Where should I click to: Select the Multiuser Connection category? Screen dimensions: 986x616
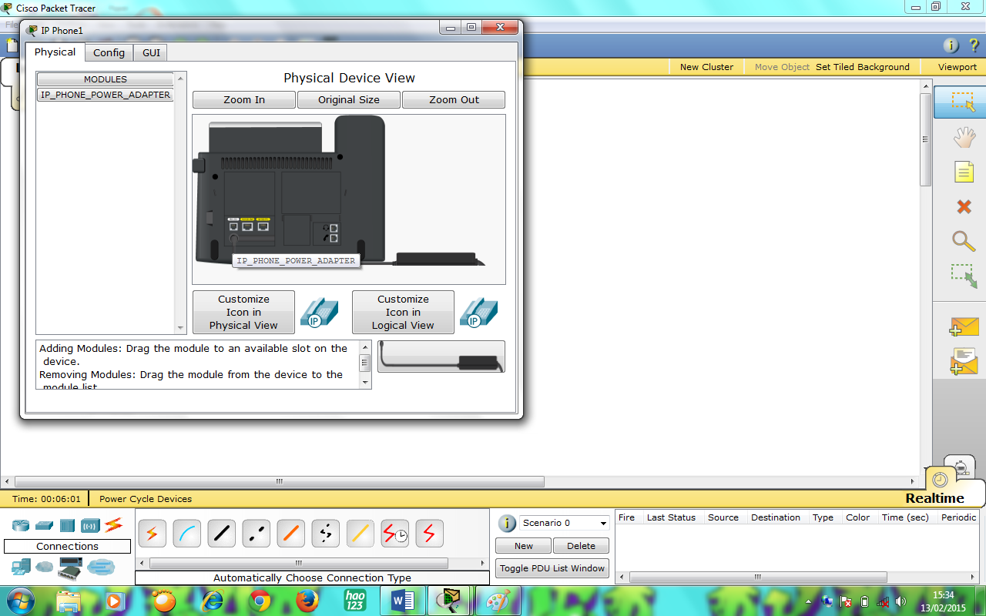coord(100,567)
